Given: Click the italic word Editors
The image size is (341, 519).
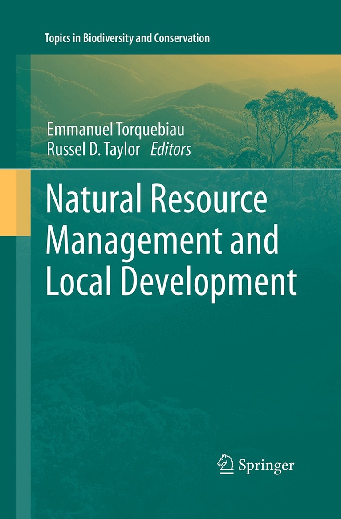Looking at the screenshot, I should pos(170,150).
